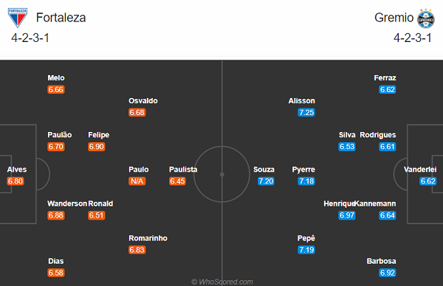
Task: Click the Fortaleza club crest
Action: (18, 18)
